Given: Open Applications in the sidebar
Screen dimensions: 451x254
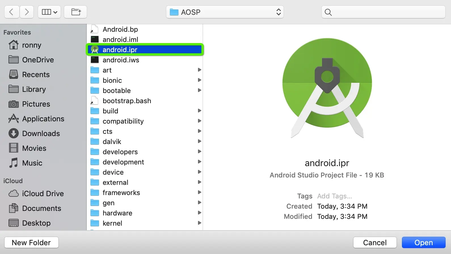Looking at the screenshot, I should 36,119.
